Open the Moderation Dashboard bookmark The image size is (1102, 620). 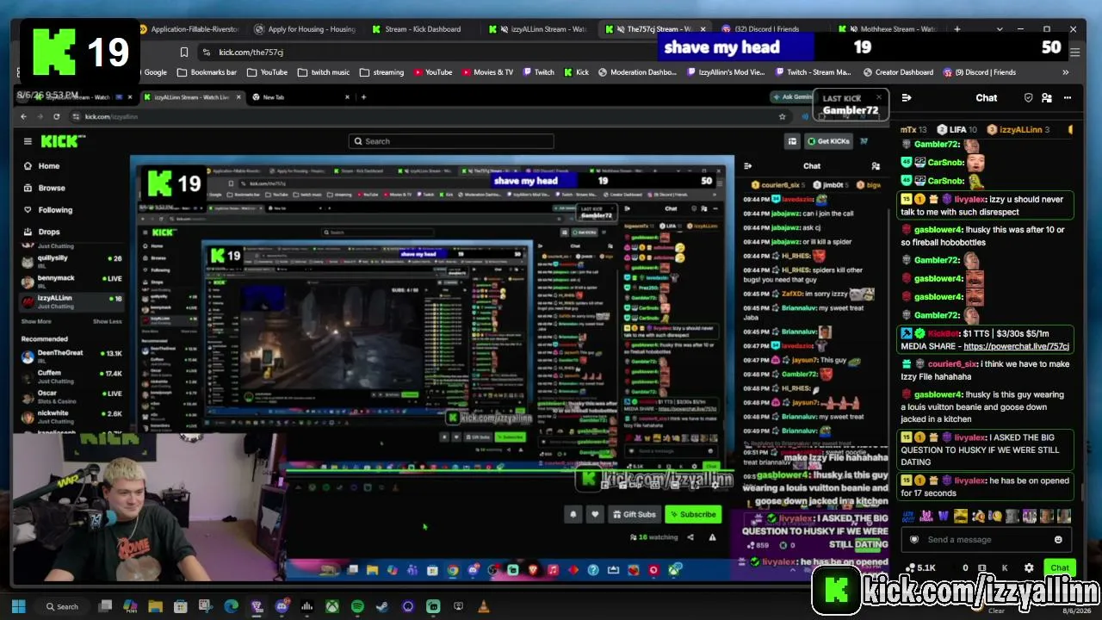click(636, 72)
